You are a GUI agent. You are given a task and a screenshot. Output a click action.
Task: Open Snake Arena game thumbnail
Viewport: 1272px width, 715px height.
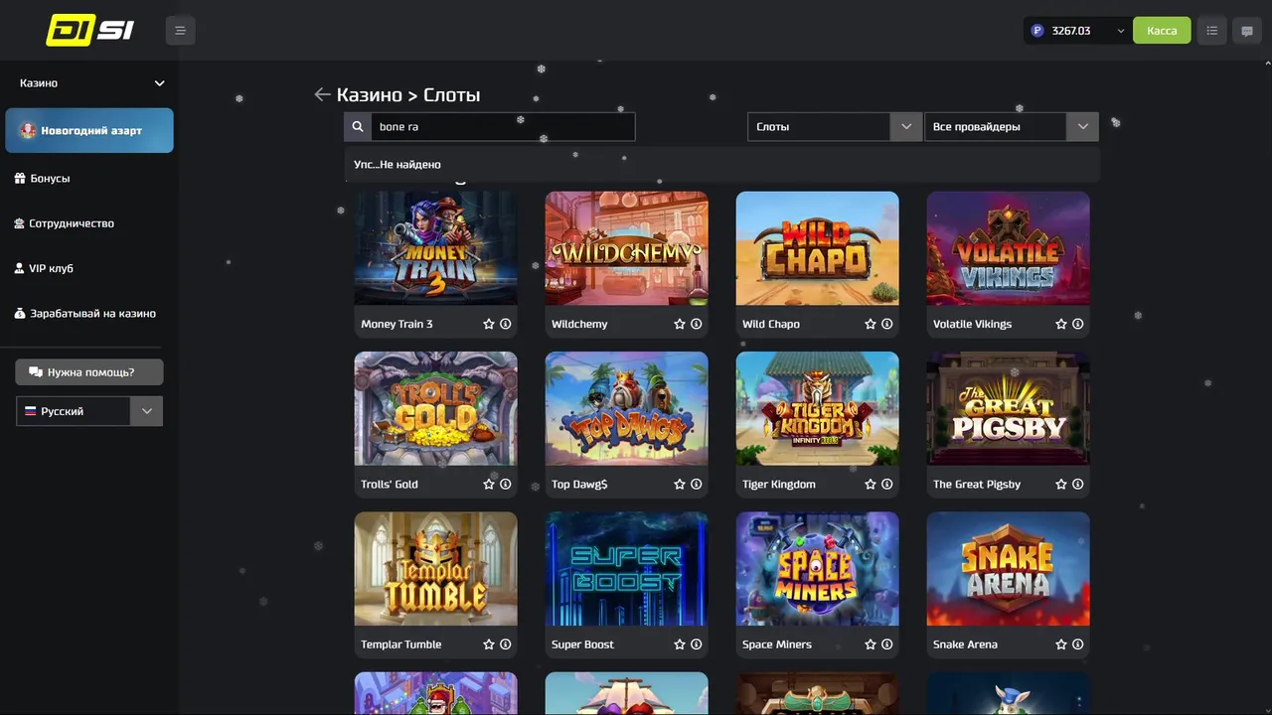tap(1008, 569)
